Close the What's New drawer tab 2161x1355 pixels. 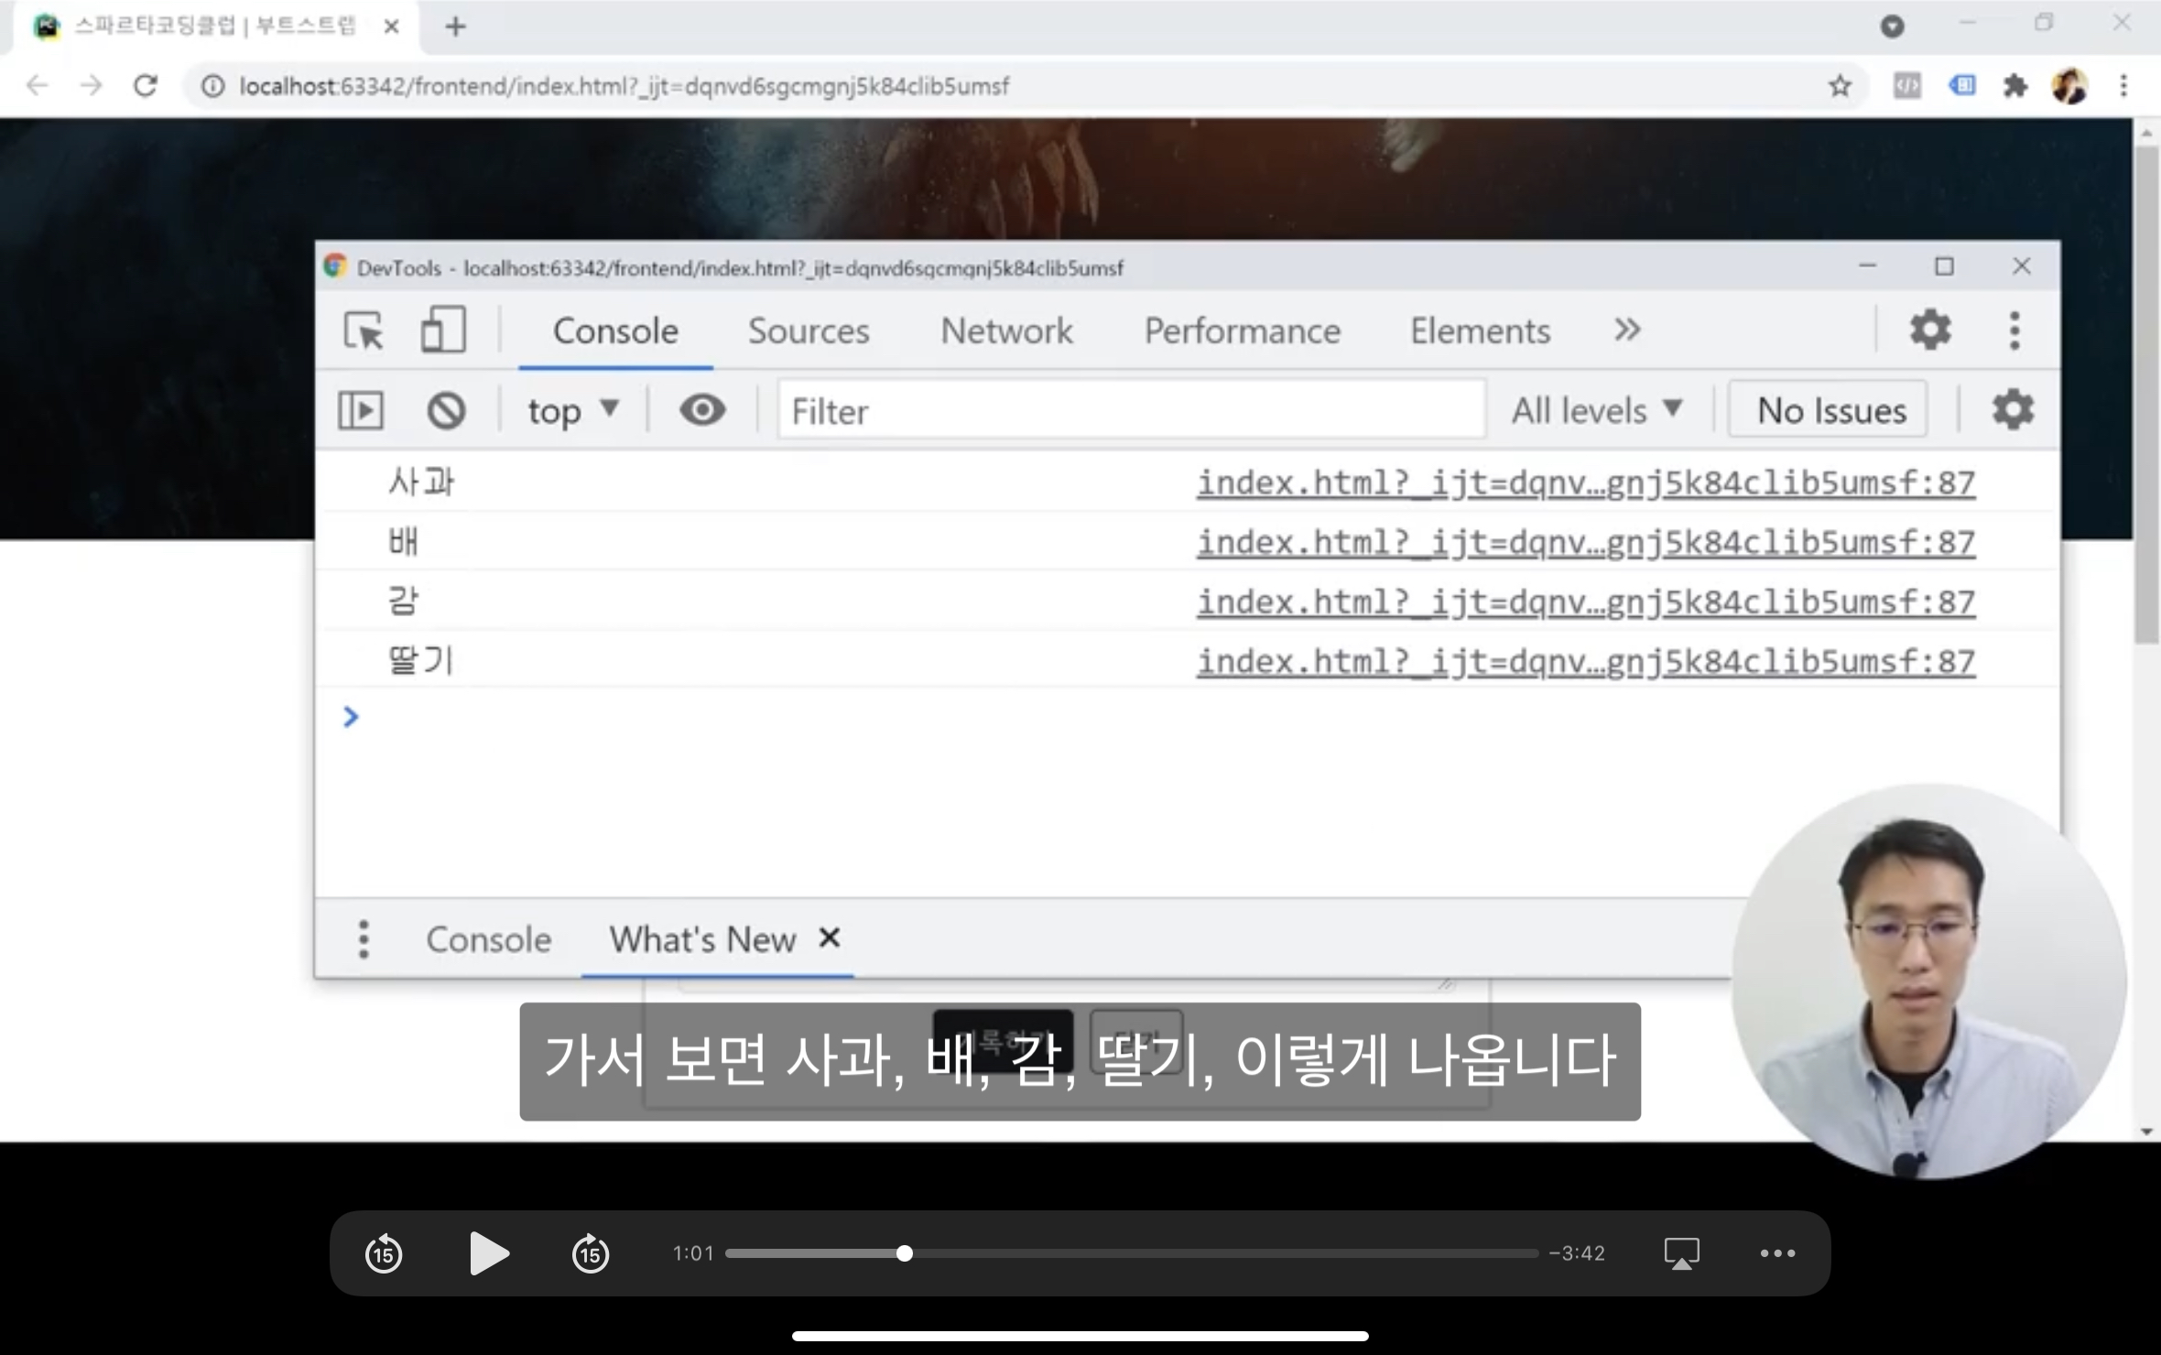point(830,938)
